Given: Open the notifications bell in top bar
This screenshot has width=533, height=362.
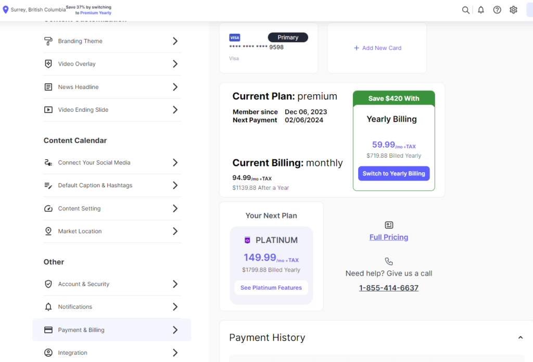Looking at the screenshot, I should 481,10.
